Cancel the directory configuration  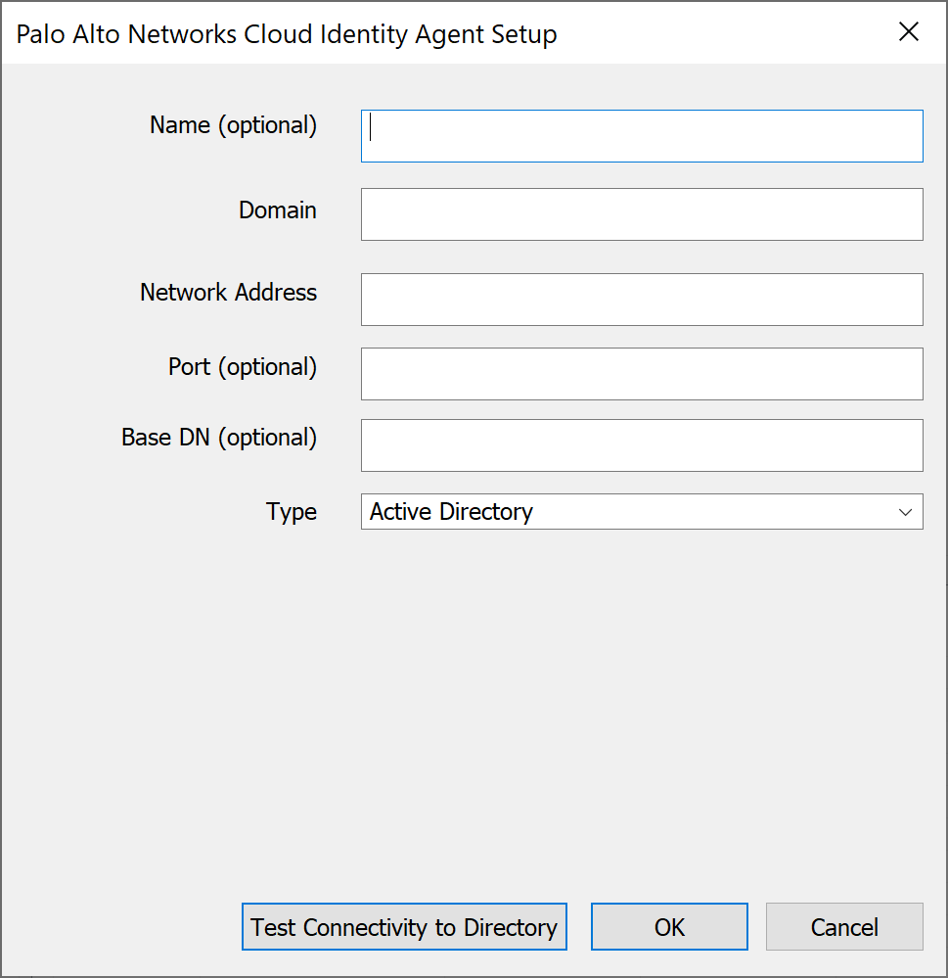click(x=844, y=927)
